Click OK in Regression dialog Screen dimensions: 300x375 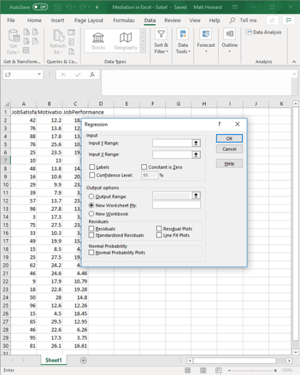[x=229, y=138]
